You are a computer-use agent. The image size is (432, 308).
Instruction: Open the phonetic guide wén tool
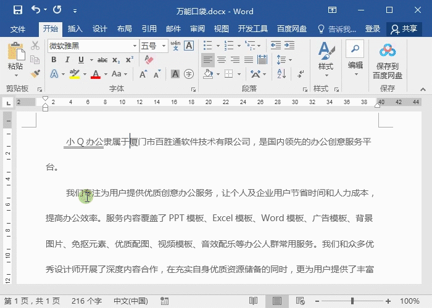(x=175, y=46)
